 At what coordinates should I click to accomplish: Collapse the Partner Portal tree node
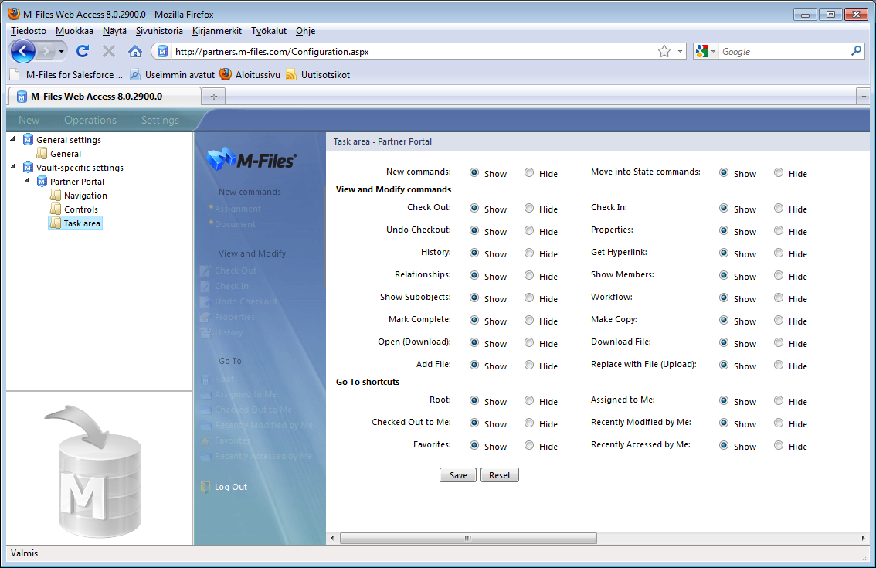26,181
